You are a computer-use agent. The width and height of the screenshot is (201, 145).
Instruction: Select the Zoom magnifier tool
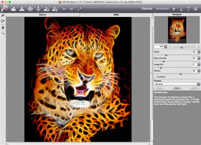tap(3, 33)
